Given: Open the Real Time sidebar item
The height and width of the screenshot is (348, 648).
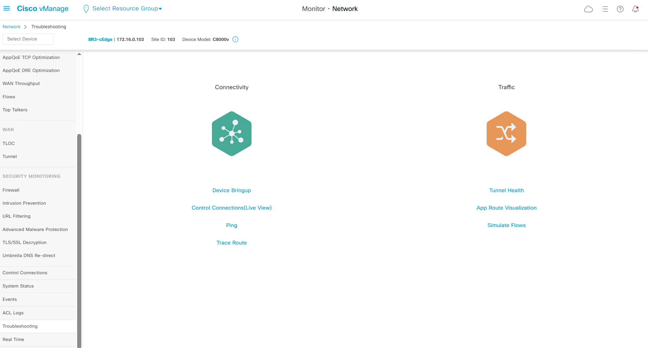Looking at the screenshot, I should coord(13,339).
